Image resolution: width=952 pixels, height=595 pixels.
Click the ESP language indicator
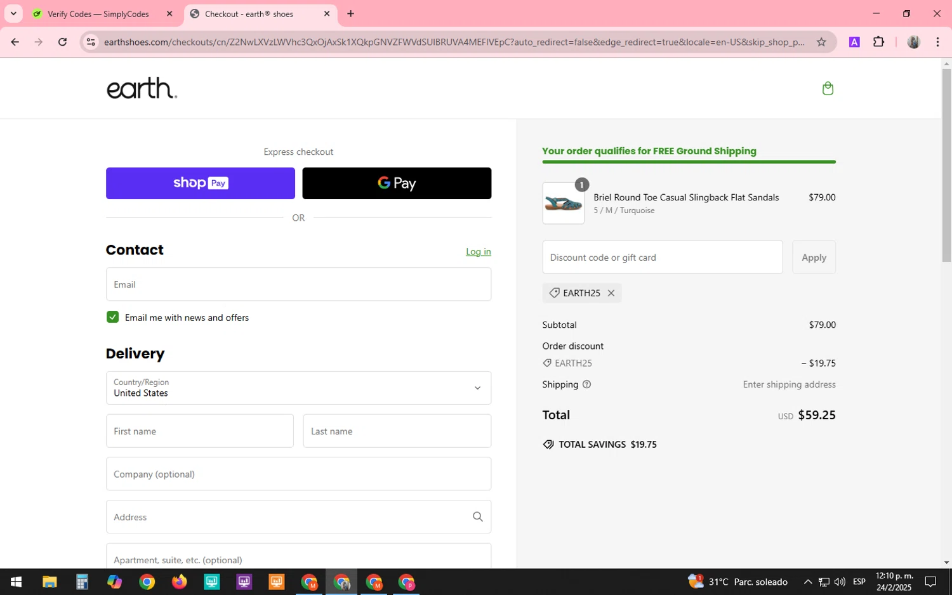pos(859,582)
